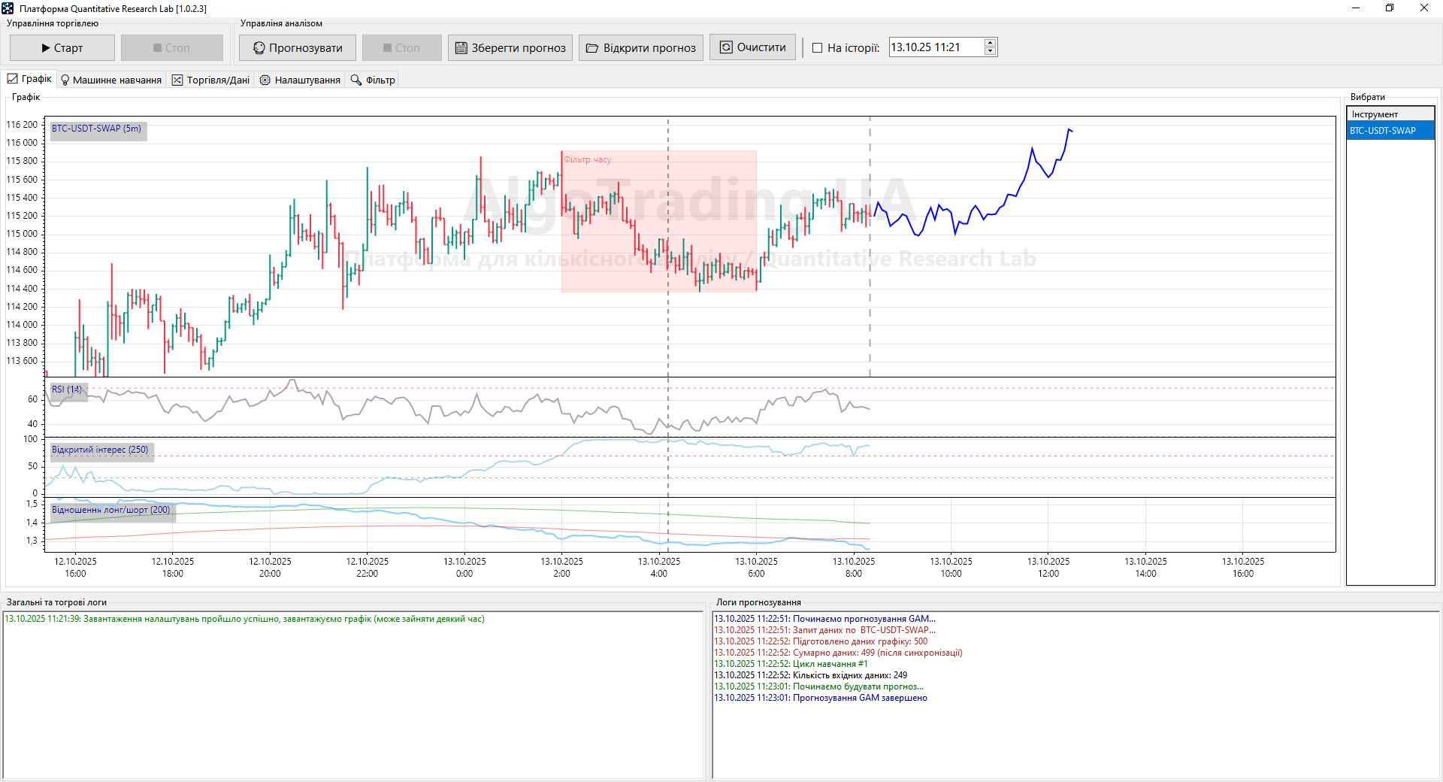Click the Інструмент column header
Screen dimensions: 1443x782
pos(1389,114)
